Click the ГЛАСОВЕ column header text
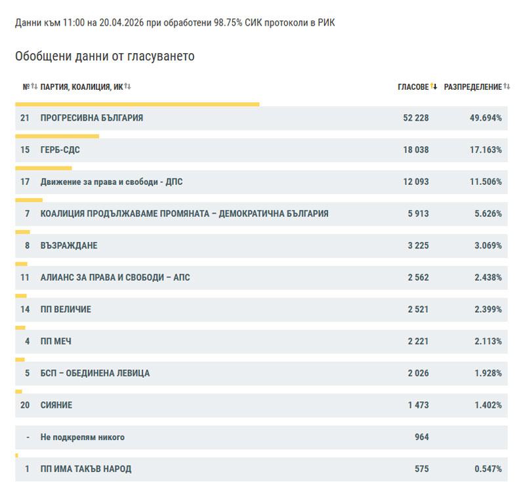The height and width of the screenshot is (482, 525). coord(413,87)
